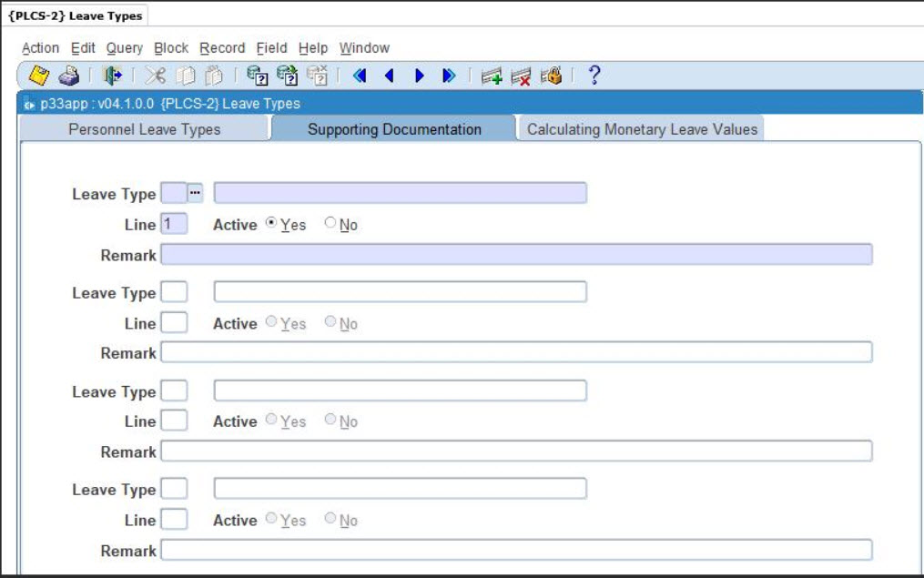
Task: Switch to Calculating Monetary Leave Values tab
Action: pos(642,129)
